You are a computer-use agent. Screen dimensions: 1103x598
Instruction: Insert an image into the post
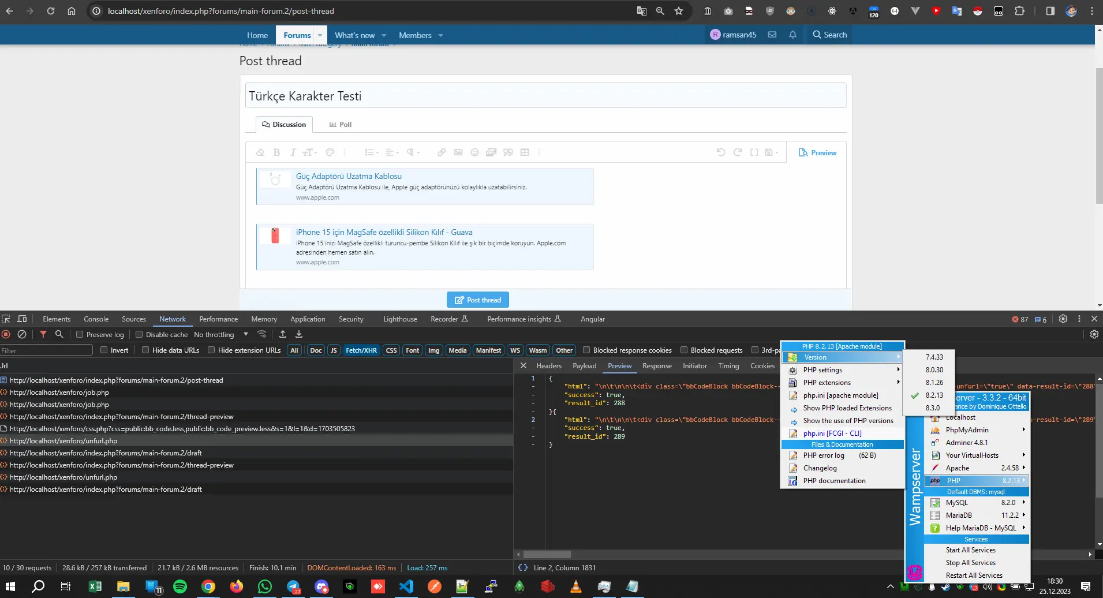pyautogui.click(x=458, y=152)
